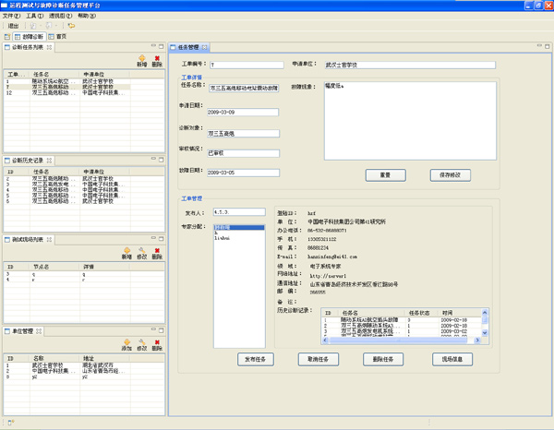Click 修改 icon in 测试现场列表 panel
This screenshot has height=430, width=554.
click(x=142, y=251)
